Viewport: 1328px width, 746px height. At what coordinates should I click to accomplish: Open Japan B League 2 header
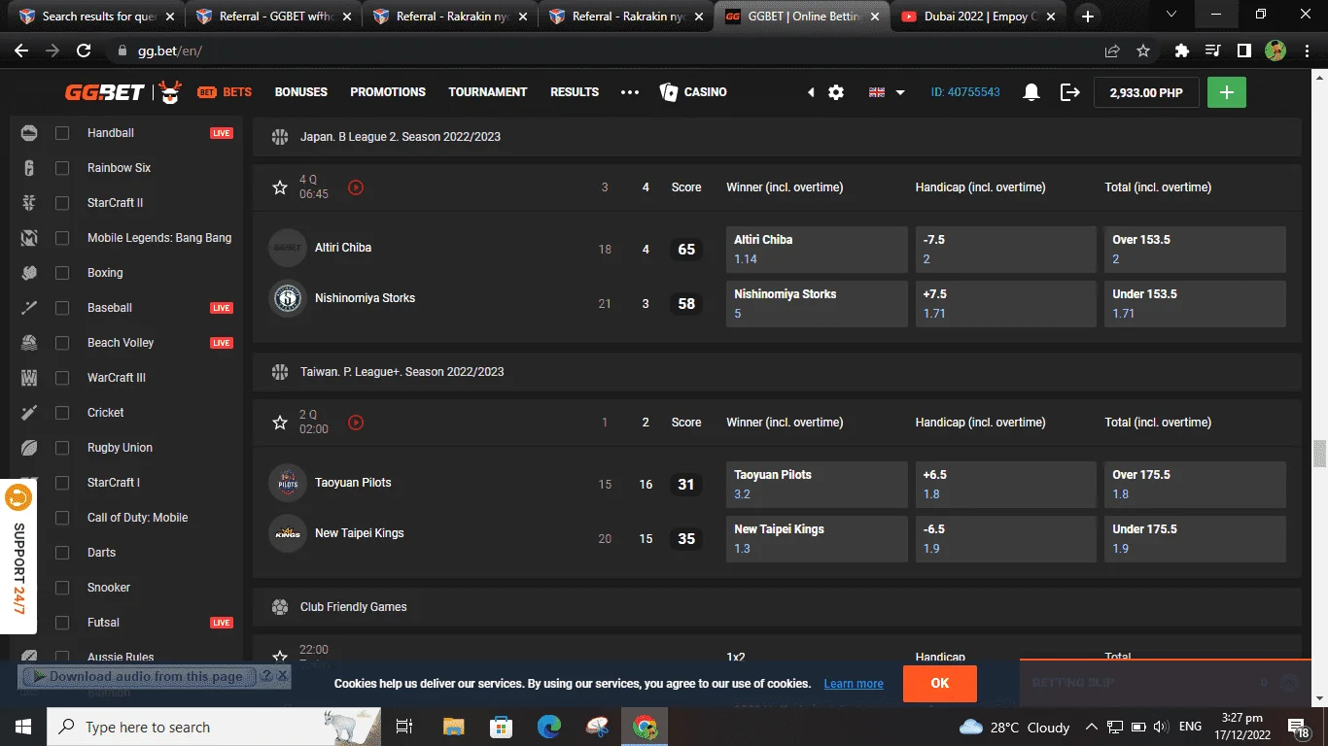(777, 137)
